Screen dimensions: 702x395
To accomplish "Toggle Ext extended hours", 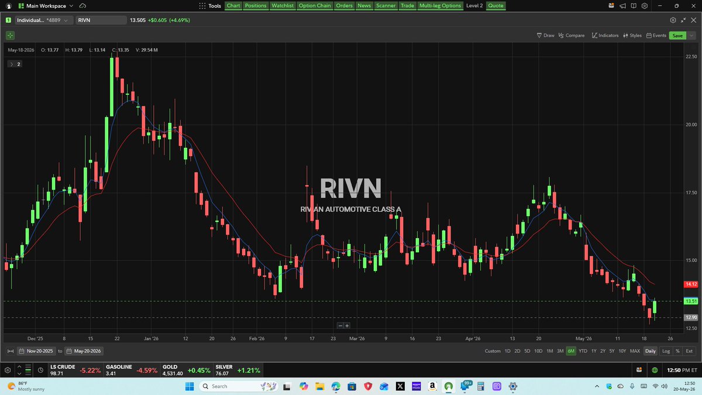I will tap(689, 351).
